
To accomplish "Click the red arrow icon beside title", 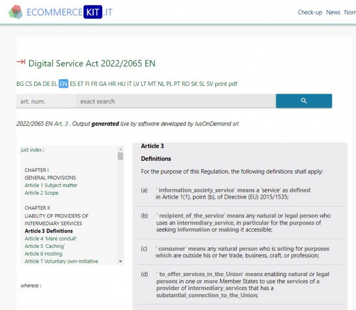I will click(x=21, y=62).
